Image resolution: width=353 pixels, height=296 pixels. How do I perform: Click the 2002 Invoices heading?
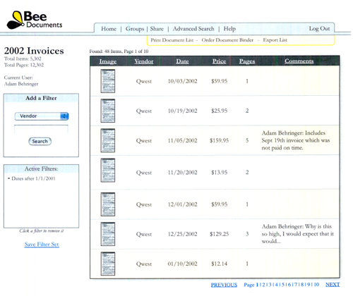pos(34,51)
